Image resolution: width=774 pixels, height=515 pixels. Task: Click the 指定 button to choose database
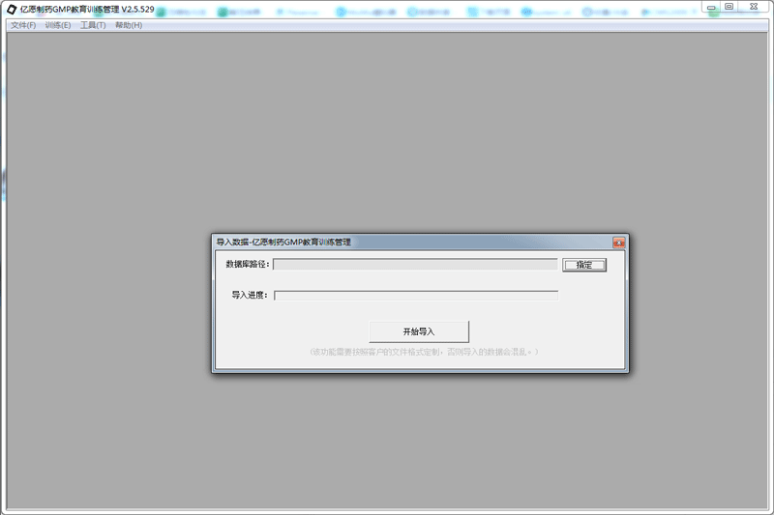584,265
